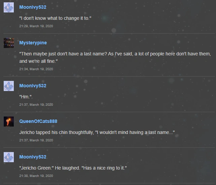Viewport: 216px width, 185px height.
Task: Click the 21:37 timestamp under the "Hm." comment
Action: pyautogui.click(x=36, y=104)
